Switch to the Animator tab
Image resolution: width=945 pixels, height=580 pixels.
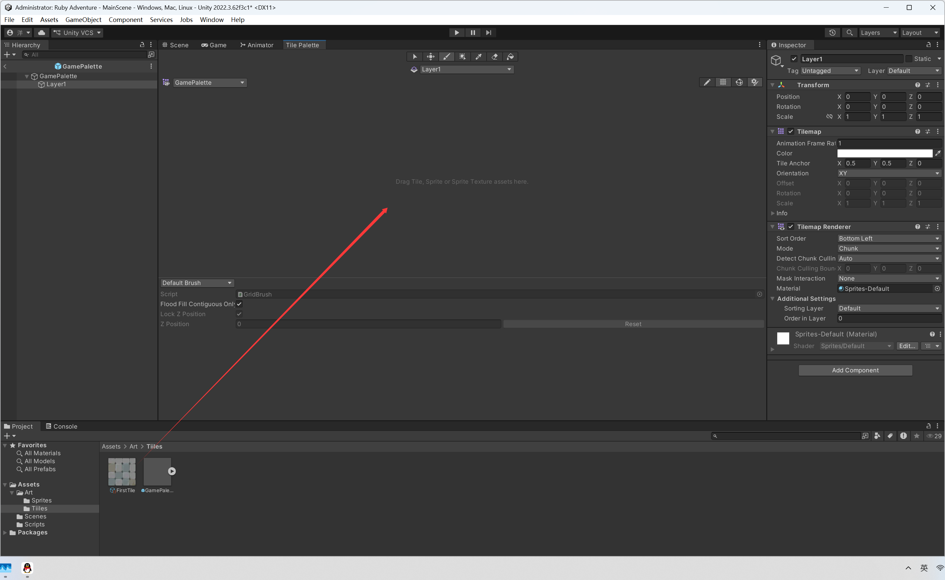257,45
